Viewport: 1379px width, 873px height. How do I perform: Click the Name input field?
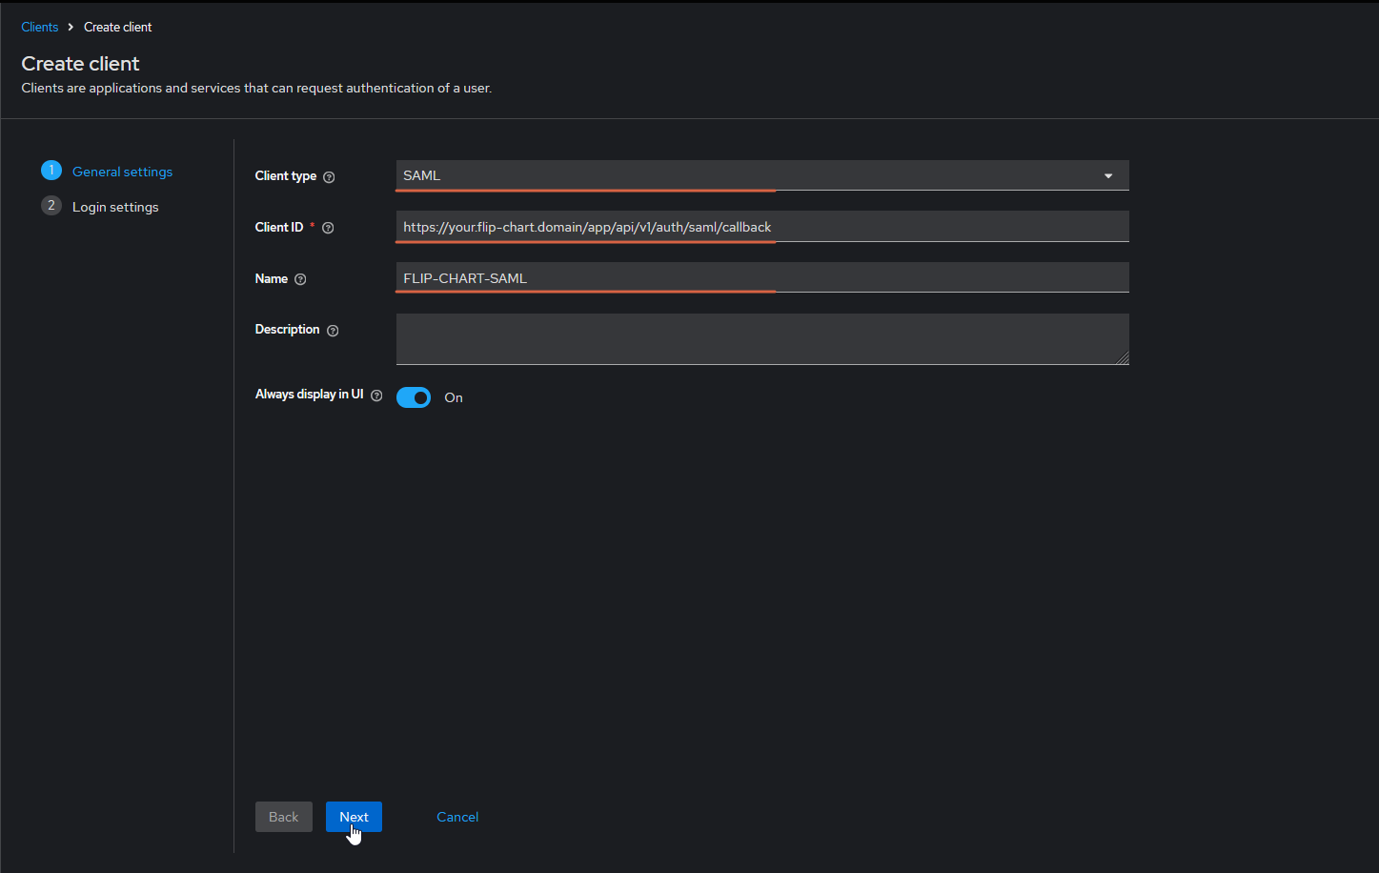coord(762,278)
